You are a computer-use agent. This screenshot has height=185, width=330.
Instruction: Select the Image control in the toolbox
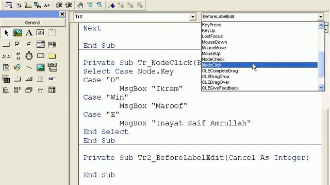(40, 67)
